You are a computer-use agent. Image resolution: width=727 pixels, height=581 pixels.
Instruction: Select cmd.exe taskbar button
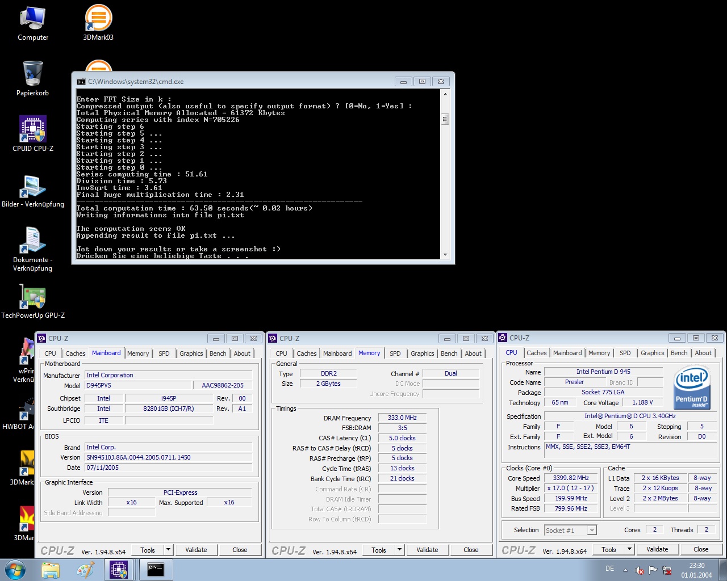coord(155,570)
